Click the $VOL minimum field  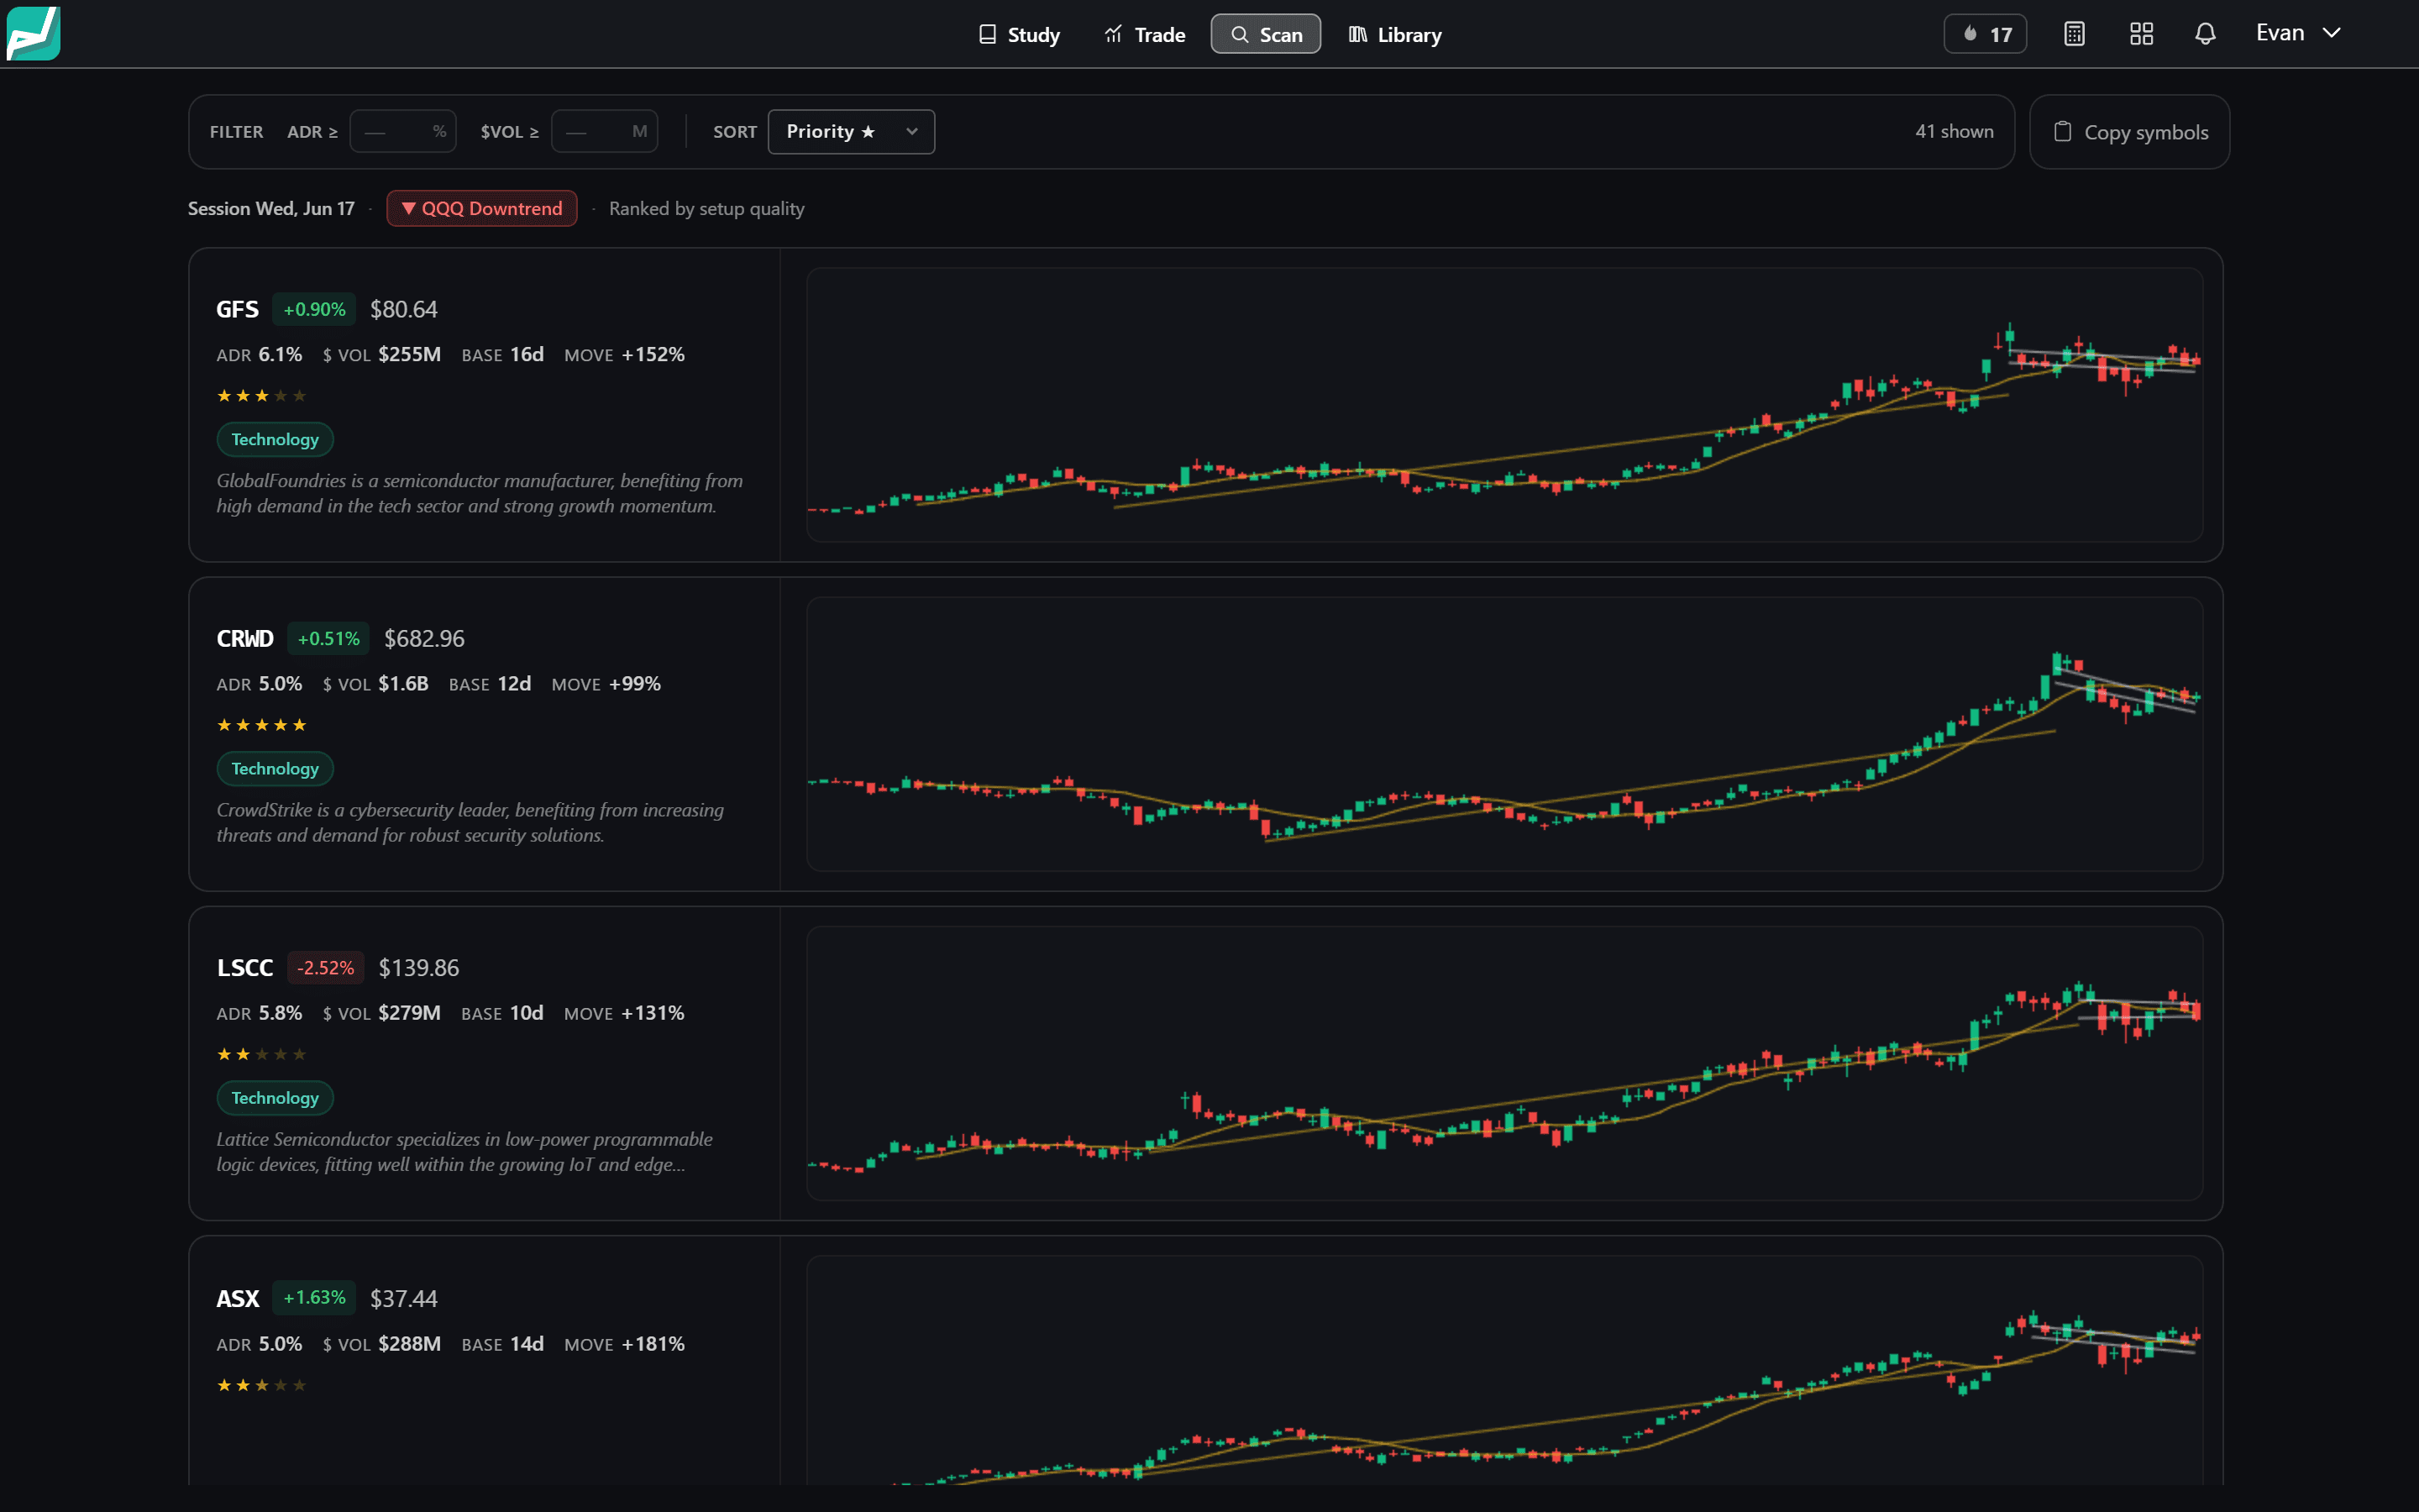(x=605, y=131)
